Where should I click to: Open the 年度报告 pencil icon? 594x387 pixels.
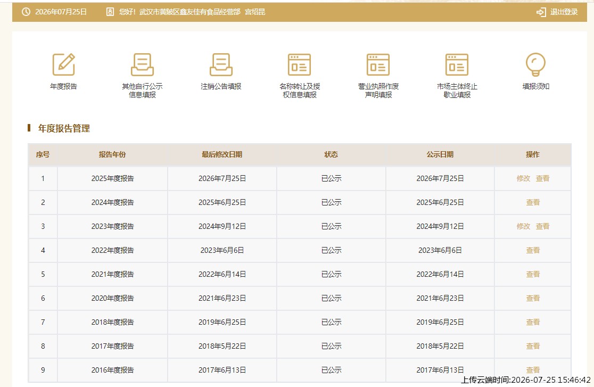pos(64,64)
